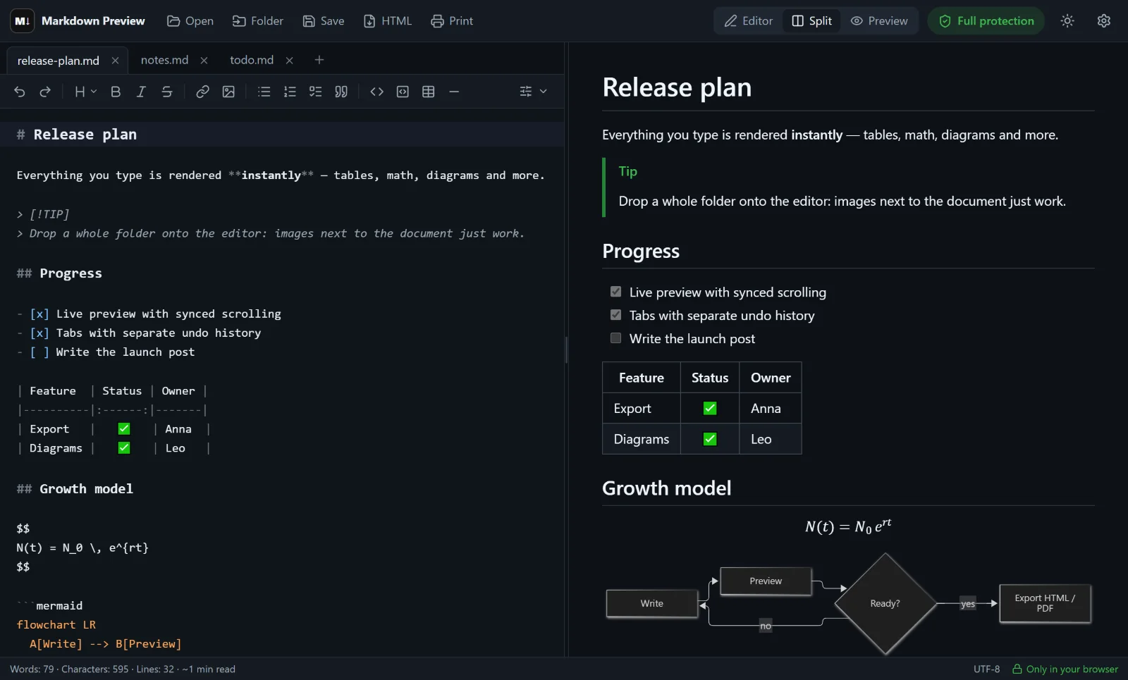This screenshot has height=680, width=1128.
Task: Insert a bulleted list
Action: pos(264,92)
